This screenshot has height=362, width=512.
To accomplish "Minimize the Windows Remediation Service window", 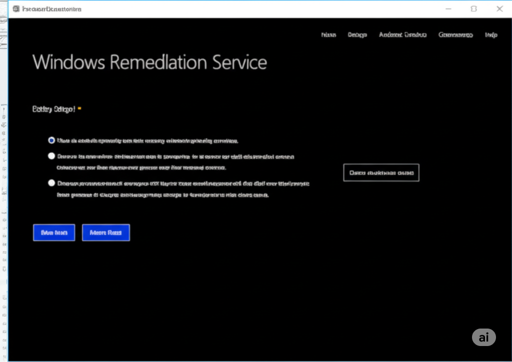I will point(448,9).
